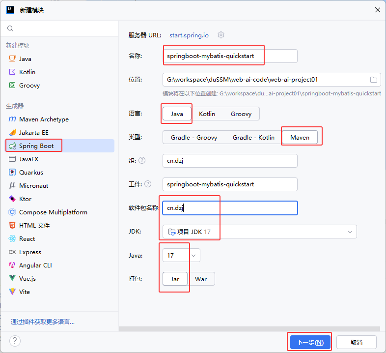
Task: Switch packaging to War
Action: 201,279
